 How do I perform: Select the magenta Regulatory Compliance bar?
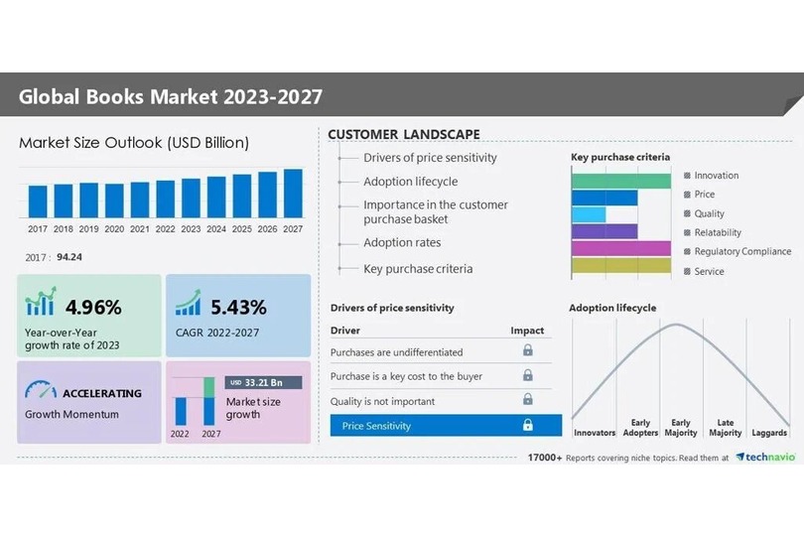click(621, 248)
